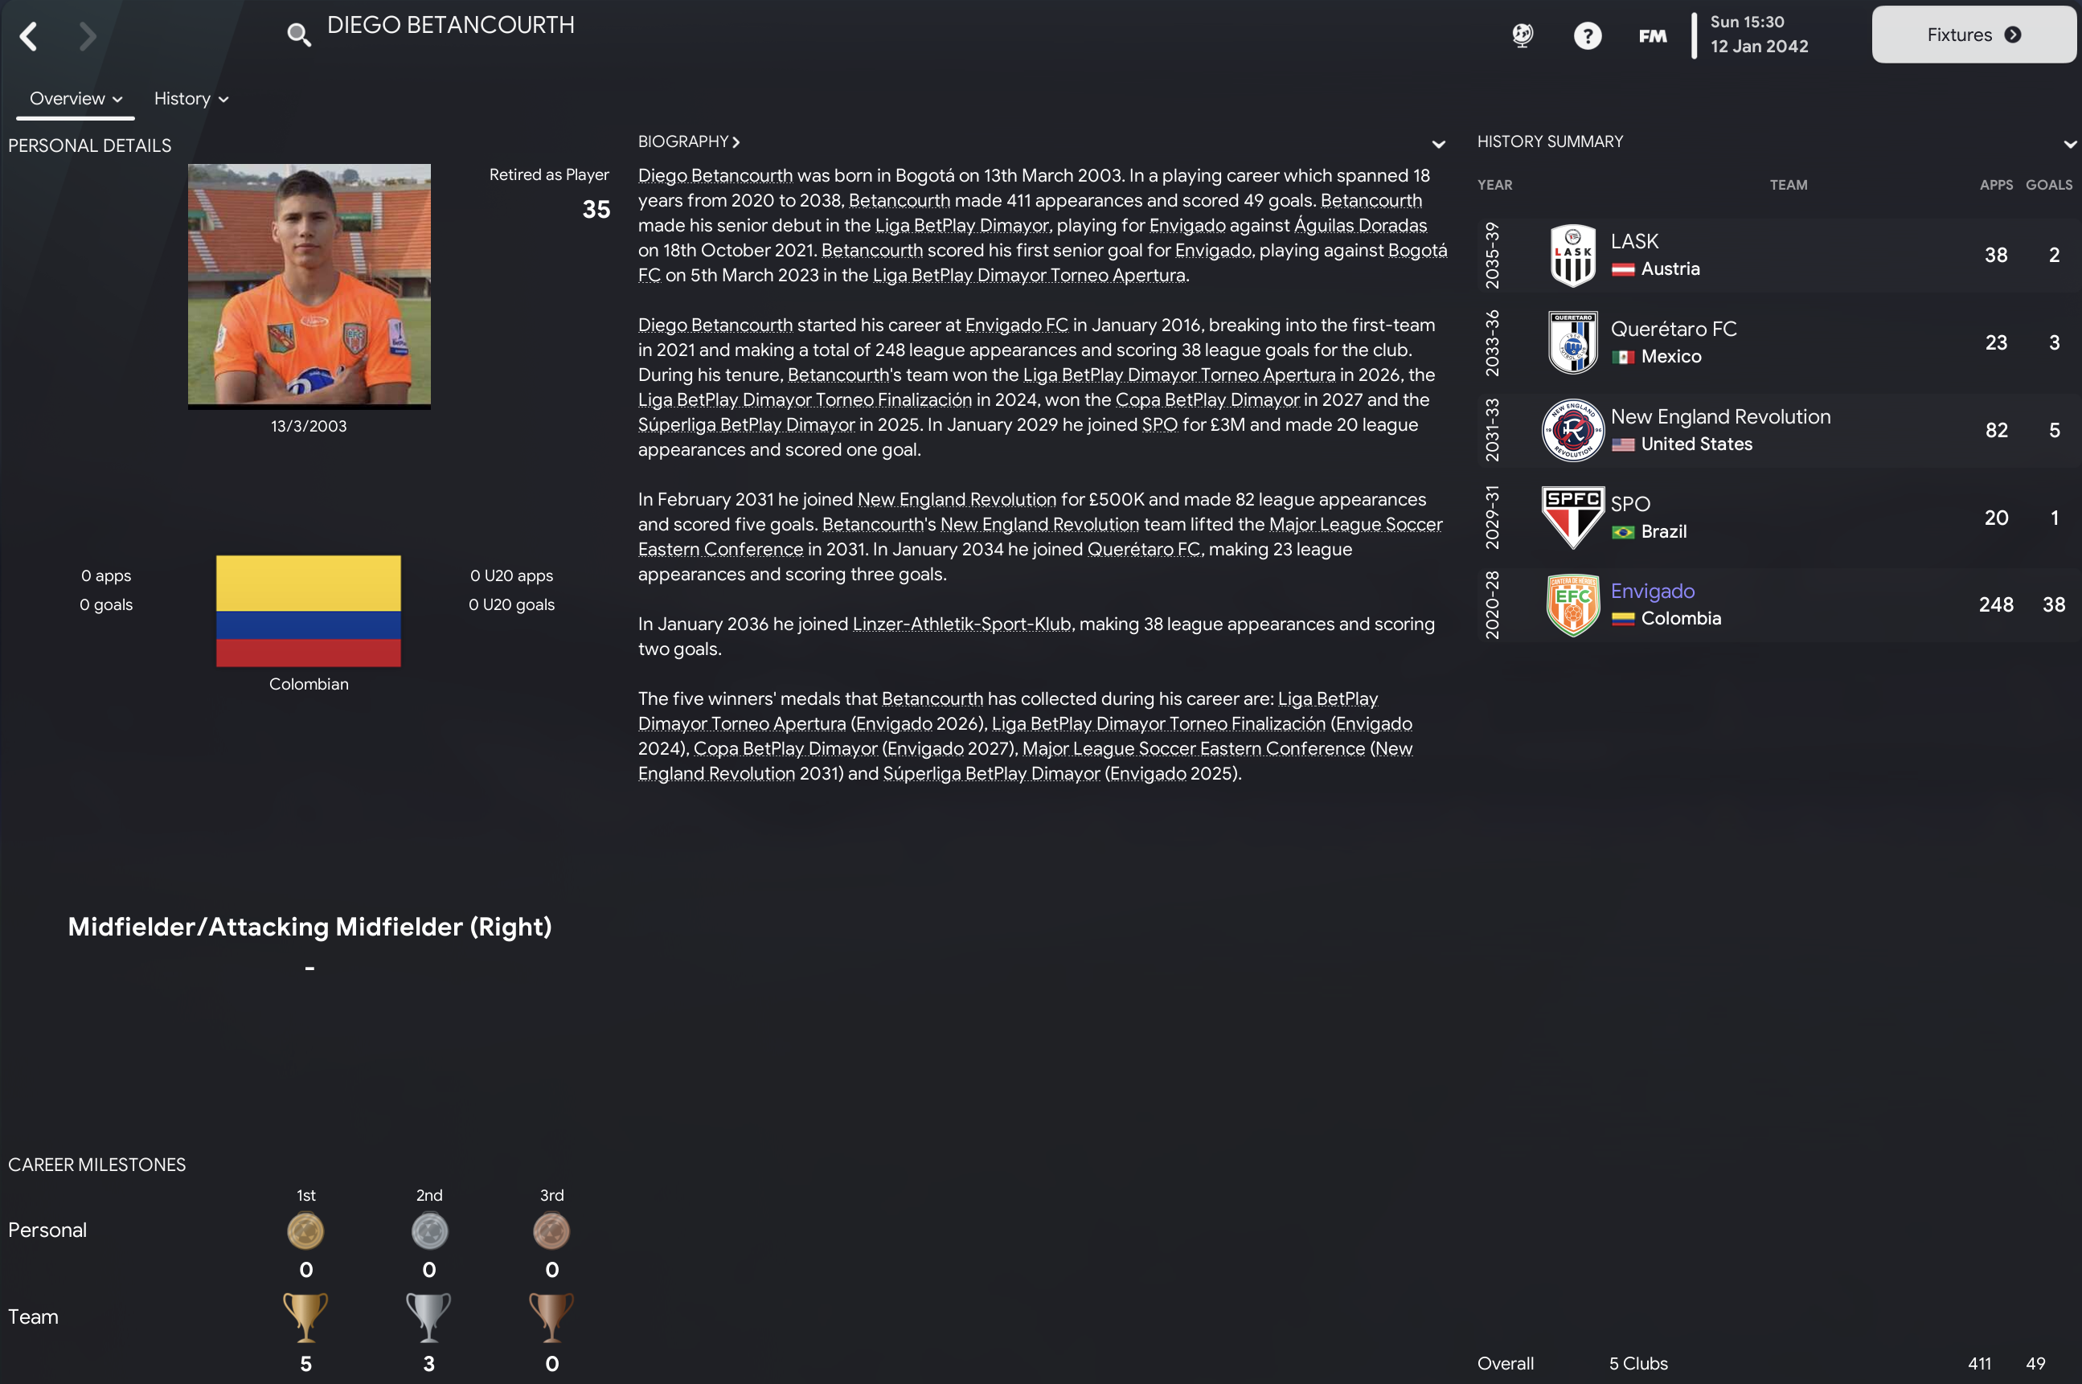Click the Querétaro FC badge
The height and width of the screenshot is (1384, 2082).
coord(1572,342)
